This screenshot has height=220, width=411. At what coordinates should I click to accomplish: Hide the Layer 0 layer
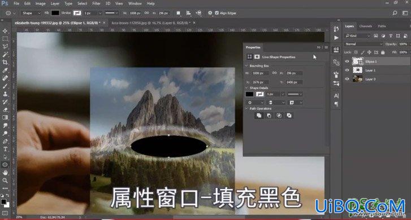pyautogui.click(x=347, y=79)
